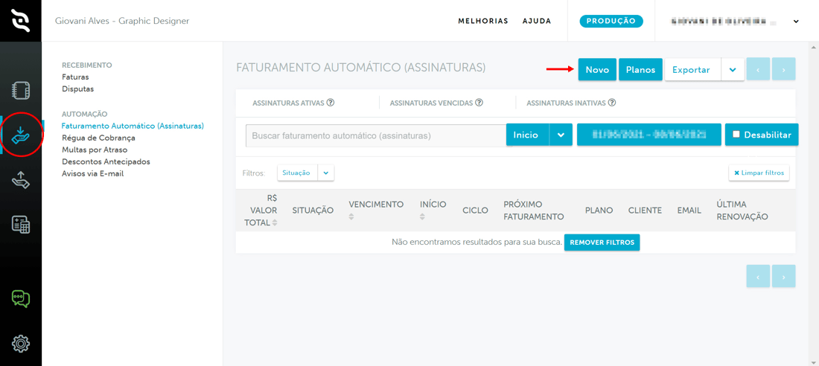
Task: Open the payments hand-with-up-arrow sidebar icon
Action: pos(21,180)
